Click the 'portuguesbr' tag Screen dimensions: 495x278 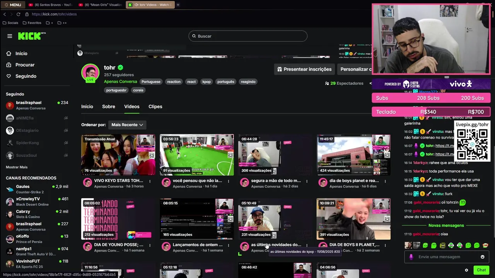pos(116,90)
